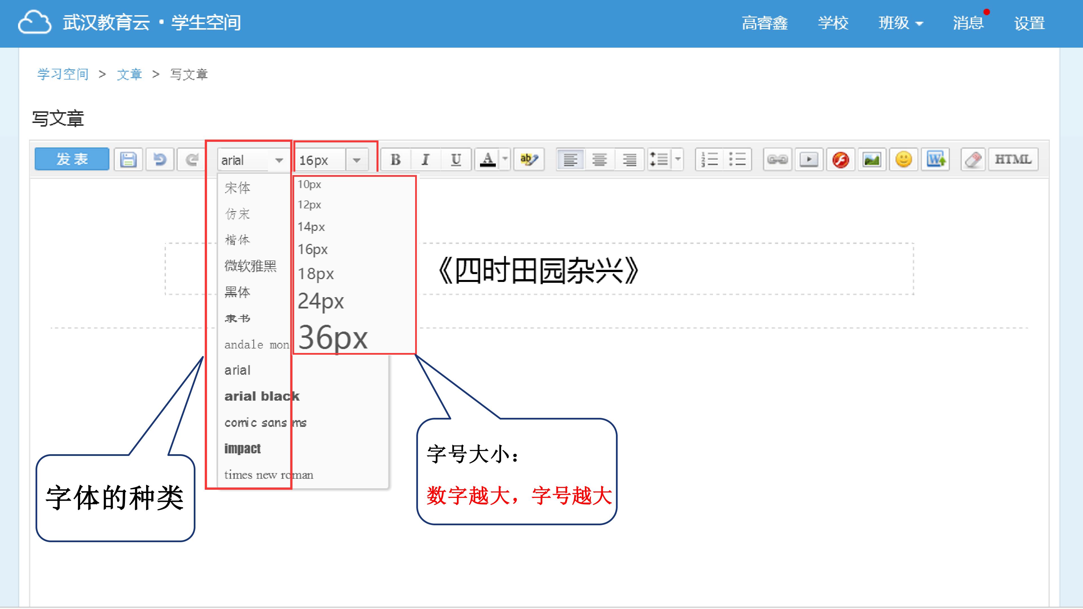Insert a video using the play icon
Screen dimensions: 1083x609
[809, 160]
